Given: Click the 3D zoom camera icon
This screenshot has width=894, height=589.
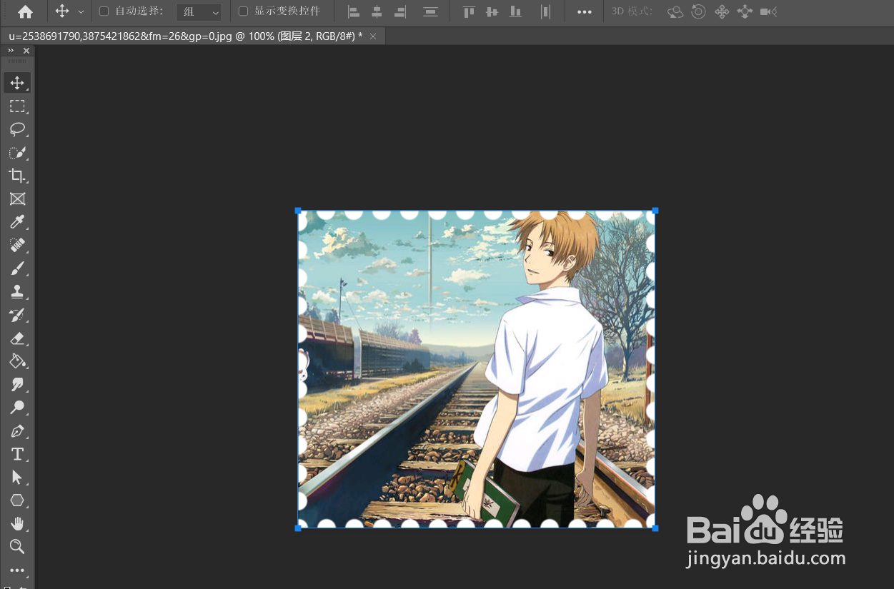Looking at the screenshot, I should (768, 12).
